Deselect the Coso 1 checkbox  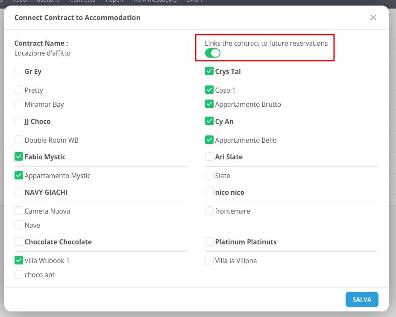click(209, 90)
